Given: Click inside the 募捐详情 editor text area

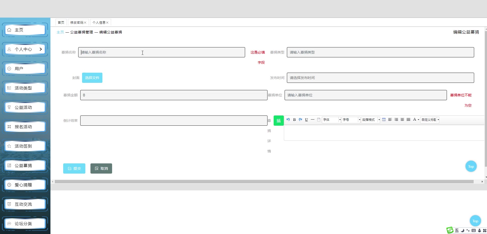Looking at the screenshot, I should [x=384, y=133].
